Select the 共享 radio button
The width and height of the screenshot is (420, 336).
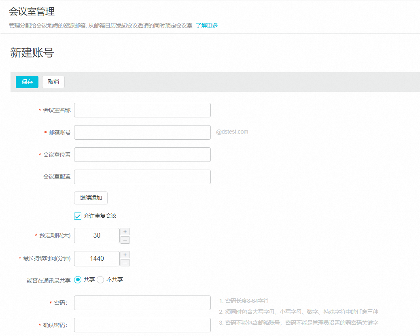click(x=78, y=280)
